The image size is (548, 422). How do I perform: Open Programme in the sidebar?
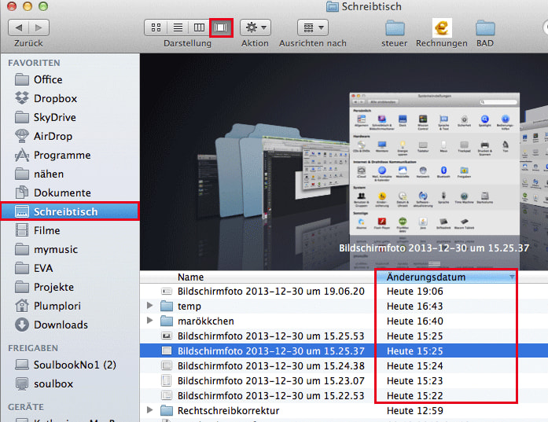tap(70, 155)
